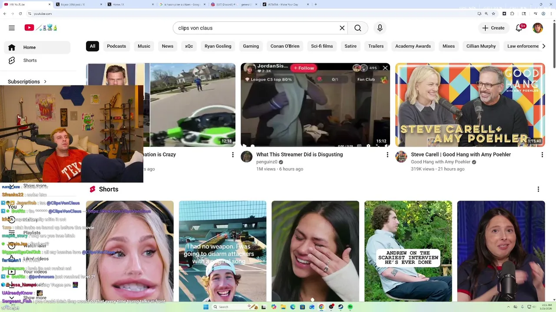Open the Short of the woman at a microphone
Image resolution: width=556 pixels, height=312 pixels.
point(501,251)
